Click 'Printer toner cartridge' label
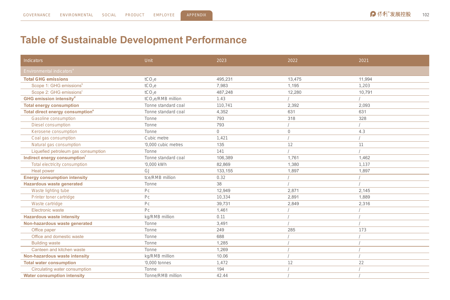This screenshot has width=450, height=300. 53,197
